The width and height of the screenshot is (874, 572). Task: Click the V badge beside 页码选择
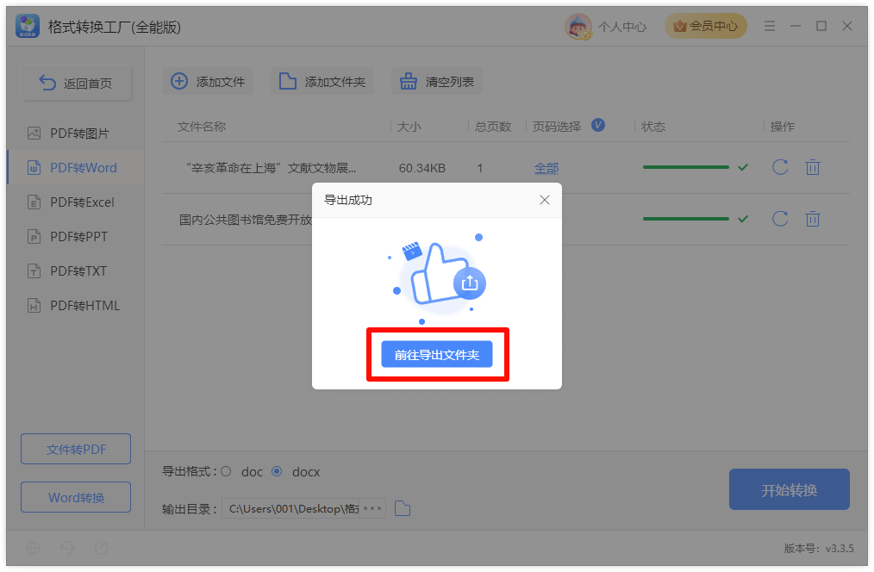598,125
